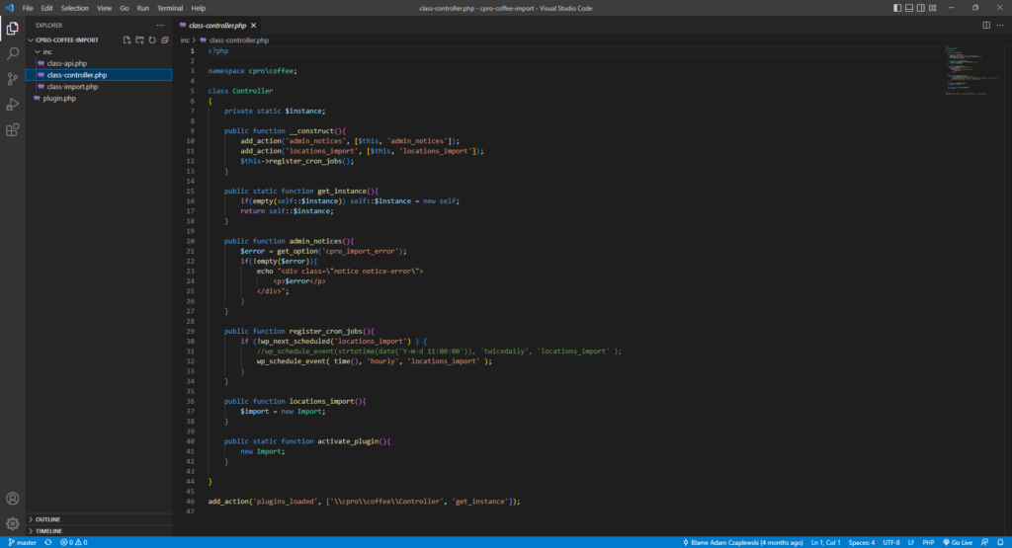Open the Source Control view
This screenshot has width=1012, height=548.
coord(12,79)
